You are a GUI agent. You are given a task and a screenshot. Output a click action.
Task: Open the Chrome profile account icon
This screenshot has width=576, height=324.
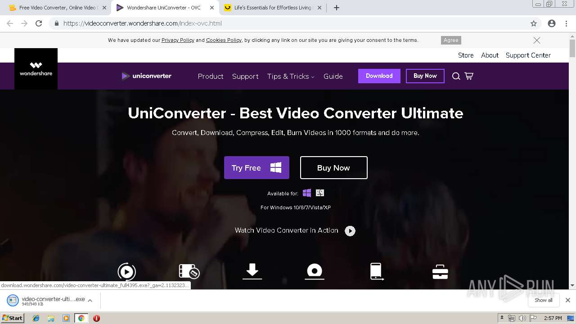click(552, 23)
